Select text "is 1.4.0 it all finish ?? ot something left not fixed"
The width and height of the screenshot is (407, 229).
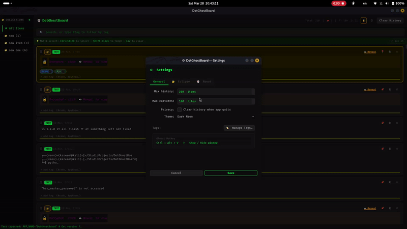[86, 129]
